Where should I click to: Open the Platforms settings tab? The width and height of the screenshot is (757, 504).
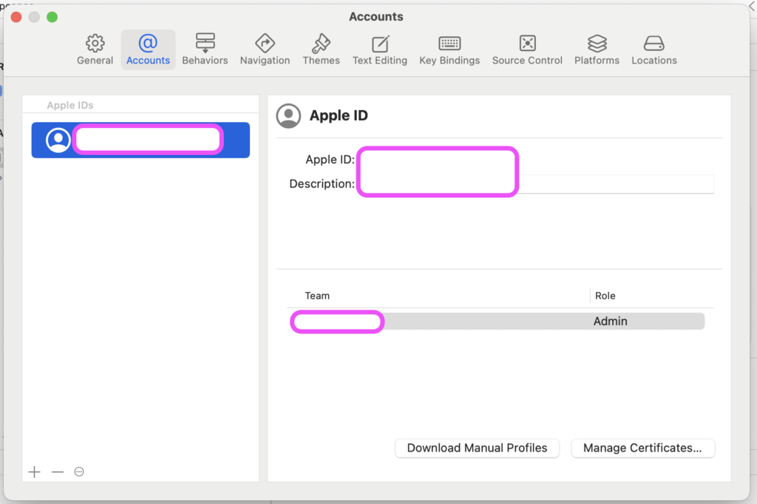click(597, 50)
